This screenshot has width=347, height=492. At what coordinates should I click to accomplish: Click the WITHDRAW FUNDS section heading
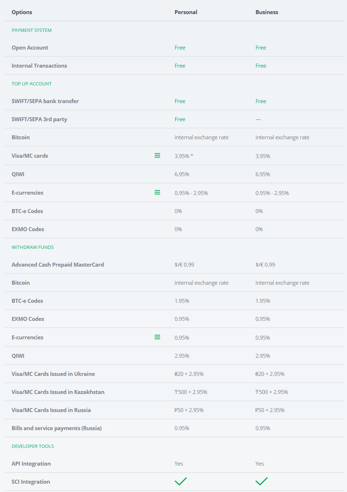tap(33, 247)
